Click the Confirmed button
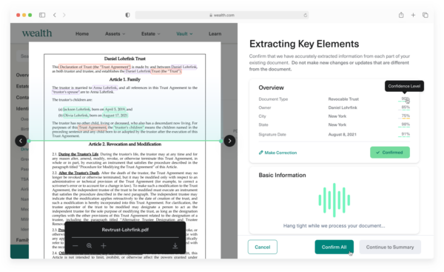 pos(390,153)
